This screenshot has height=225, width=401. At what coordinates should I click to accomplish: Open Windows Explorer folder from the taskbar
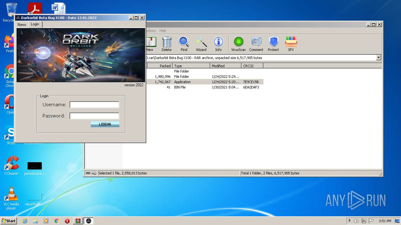35,221
